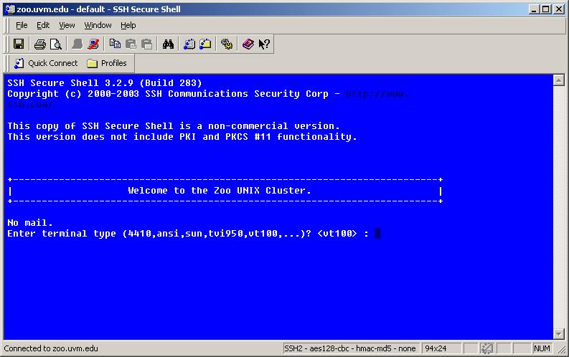Open Help with the purple book icon
Image resolution: width=569 pixels, height=357 pixels.
click(x=248, y=44)
